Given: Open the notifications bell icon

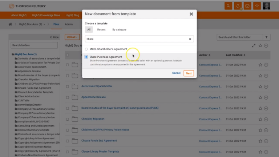Looking at the screenshot, I should coord(238,6).
